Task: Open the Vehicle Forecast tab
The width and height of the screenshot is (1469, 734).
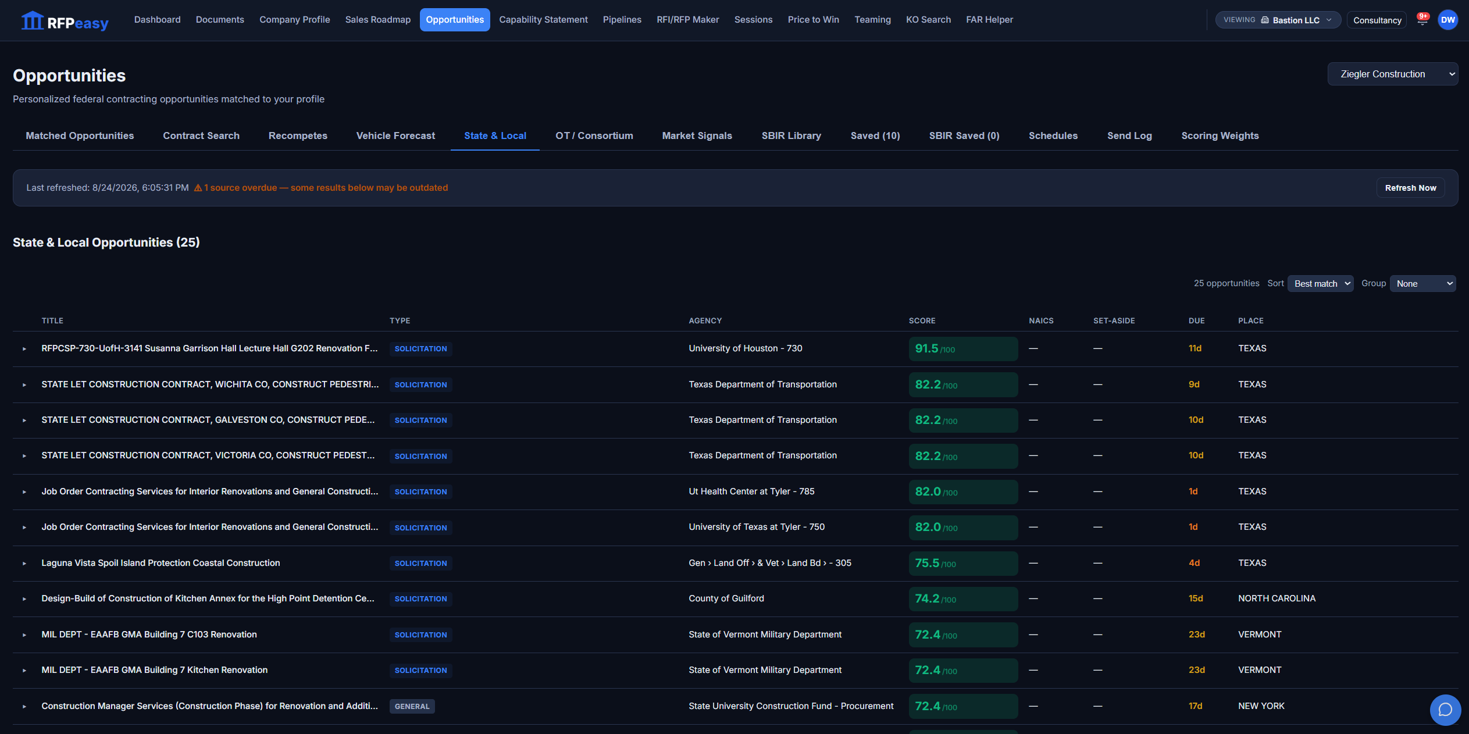Action: 395,136
